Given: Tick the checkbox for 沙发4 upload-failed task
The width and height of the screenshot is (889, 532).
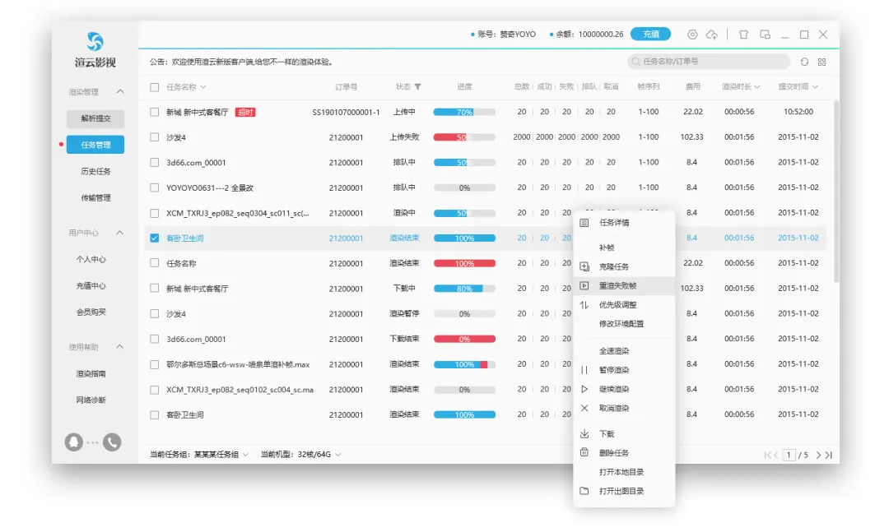Looking at the screenshot, I should pyautogui.click(x=154, y=137).
